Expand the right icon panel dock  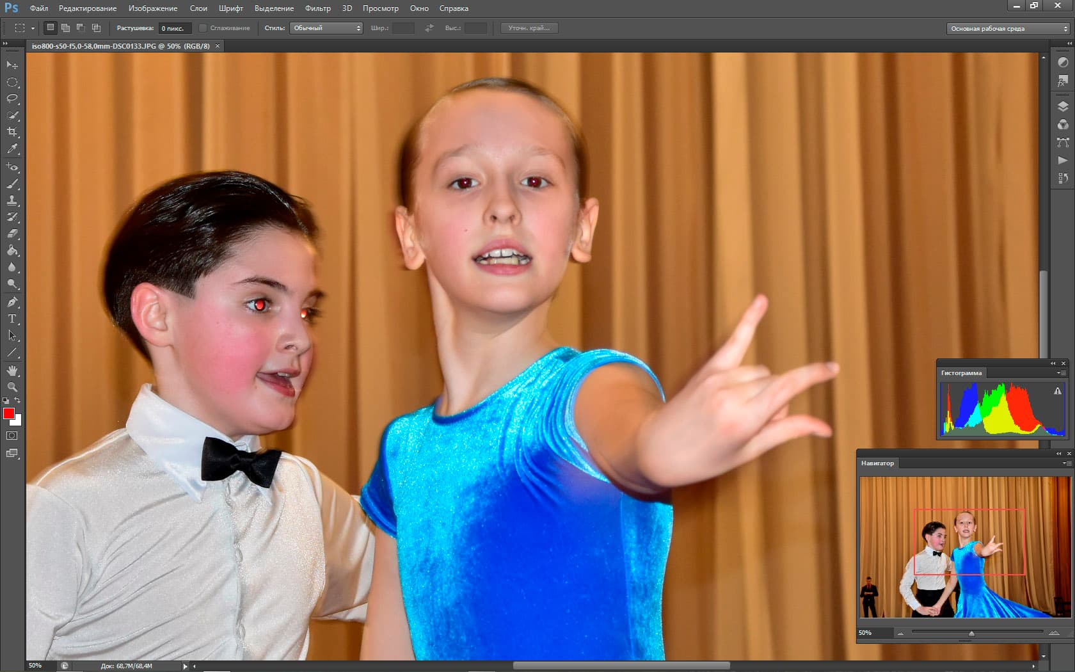1069,44
